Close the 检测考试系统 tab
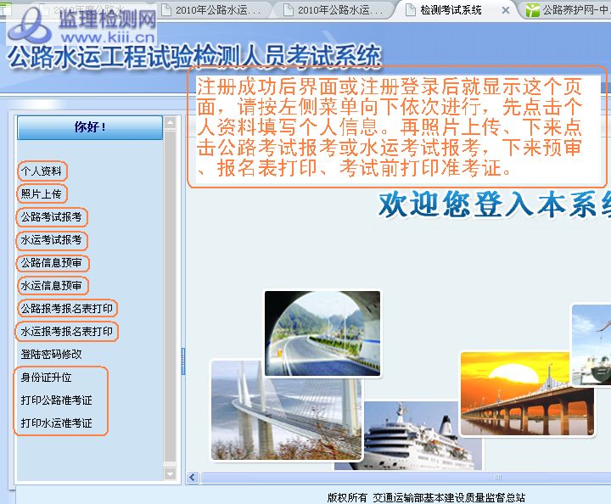The width and height of the screenshot is (611, 504). 506,10
